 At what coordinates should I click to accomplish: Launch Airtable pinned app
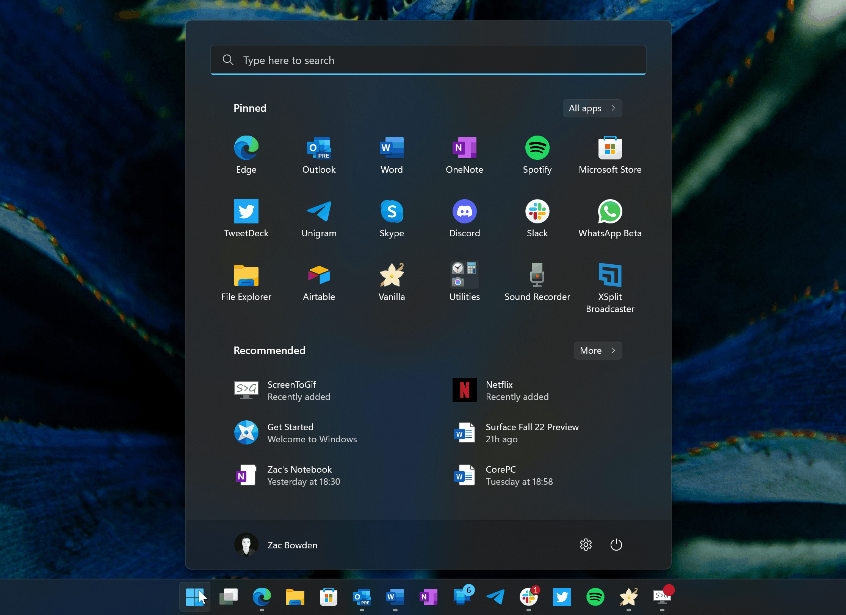319,282
